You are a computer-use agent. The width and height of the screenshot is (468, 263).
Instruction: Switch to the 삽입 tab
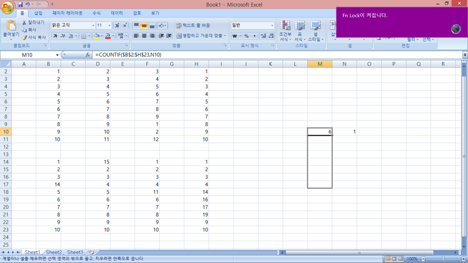click(x=38, y=13)
